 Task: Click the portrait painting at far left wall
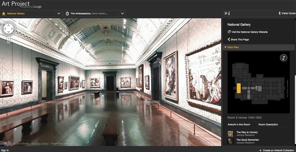(7, 88)
